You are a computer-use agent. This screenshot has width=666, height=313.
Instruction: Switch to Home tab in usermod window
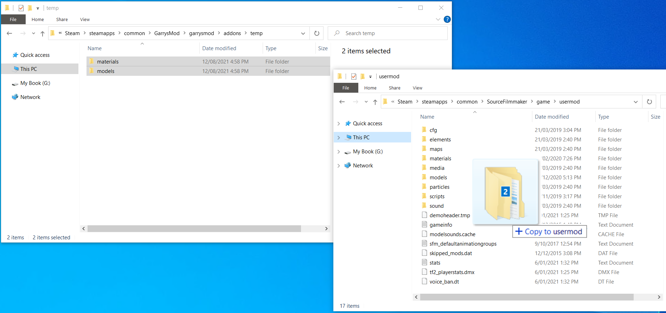(x=370, y=88)
